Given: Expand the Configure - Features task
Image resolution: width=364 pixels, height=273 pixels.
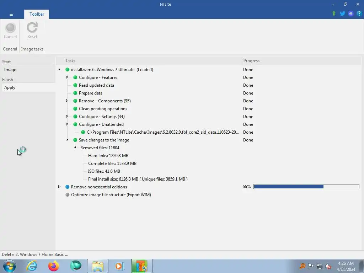Looking at the screenshot, I should point(67,77).
